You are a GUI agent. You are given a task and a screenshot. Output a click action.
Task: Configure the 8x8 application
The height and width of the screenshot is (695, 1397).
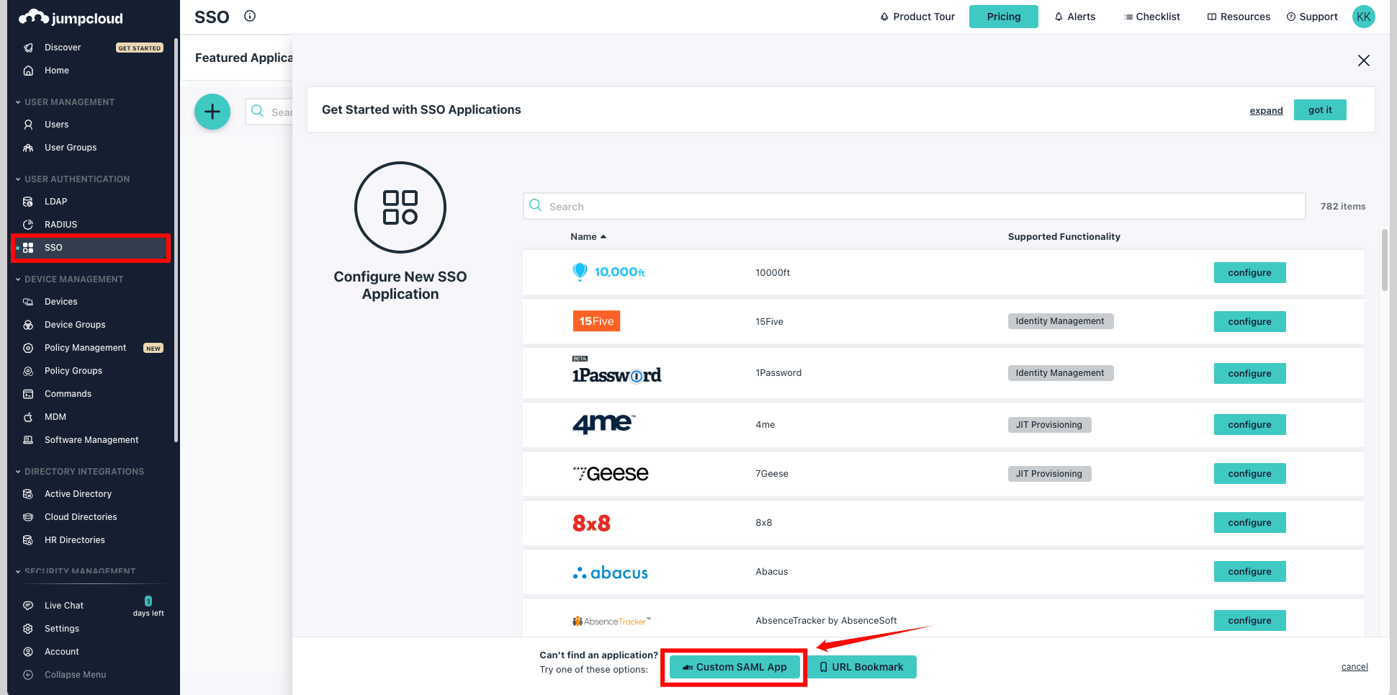pos(1249,523)
